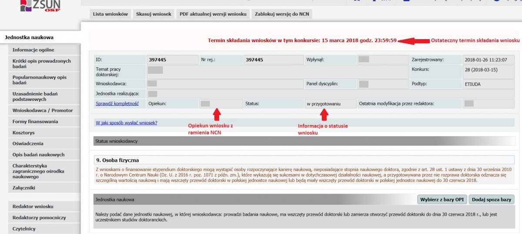Image resolution: width=522 pixels, height=234 pixels.
Task: Click the Wybierz z bazy OPI button
Action: 441,200
